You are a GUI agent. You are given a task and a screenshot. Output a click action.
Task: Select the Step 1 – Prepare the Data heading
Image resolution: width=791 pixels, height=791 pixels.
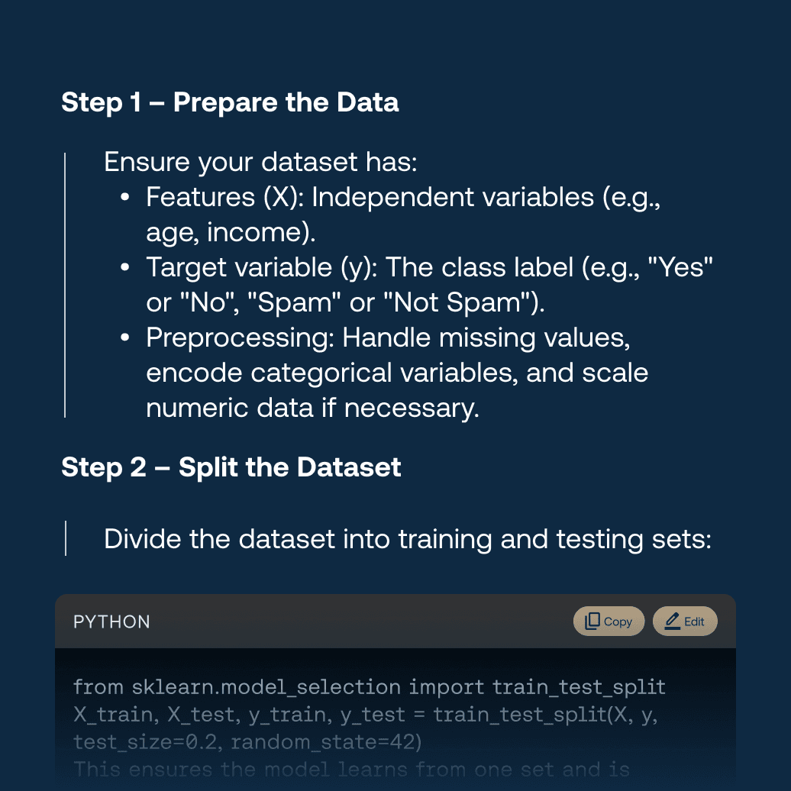230,102
